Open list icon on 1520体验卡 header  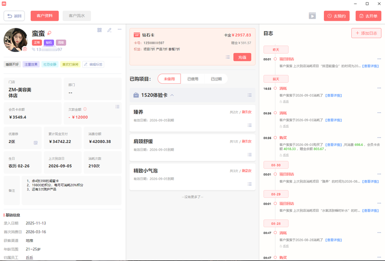pyautogui.click(x=249, y=95)
